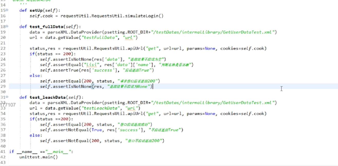This screenshot has width=338, height=166.
Task: Click if(status == 200) on line 23
Action: click(x=53, y=54)
